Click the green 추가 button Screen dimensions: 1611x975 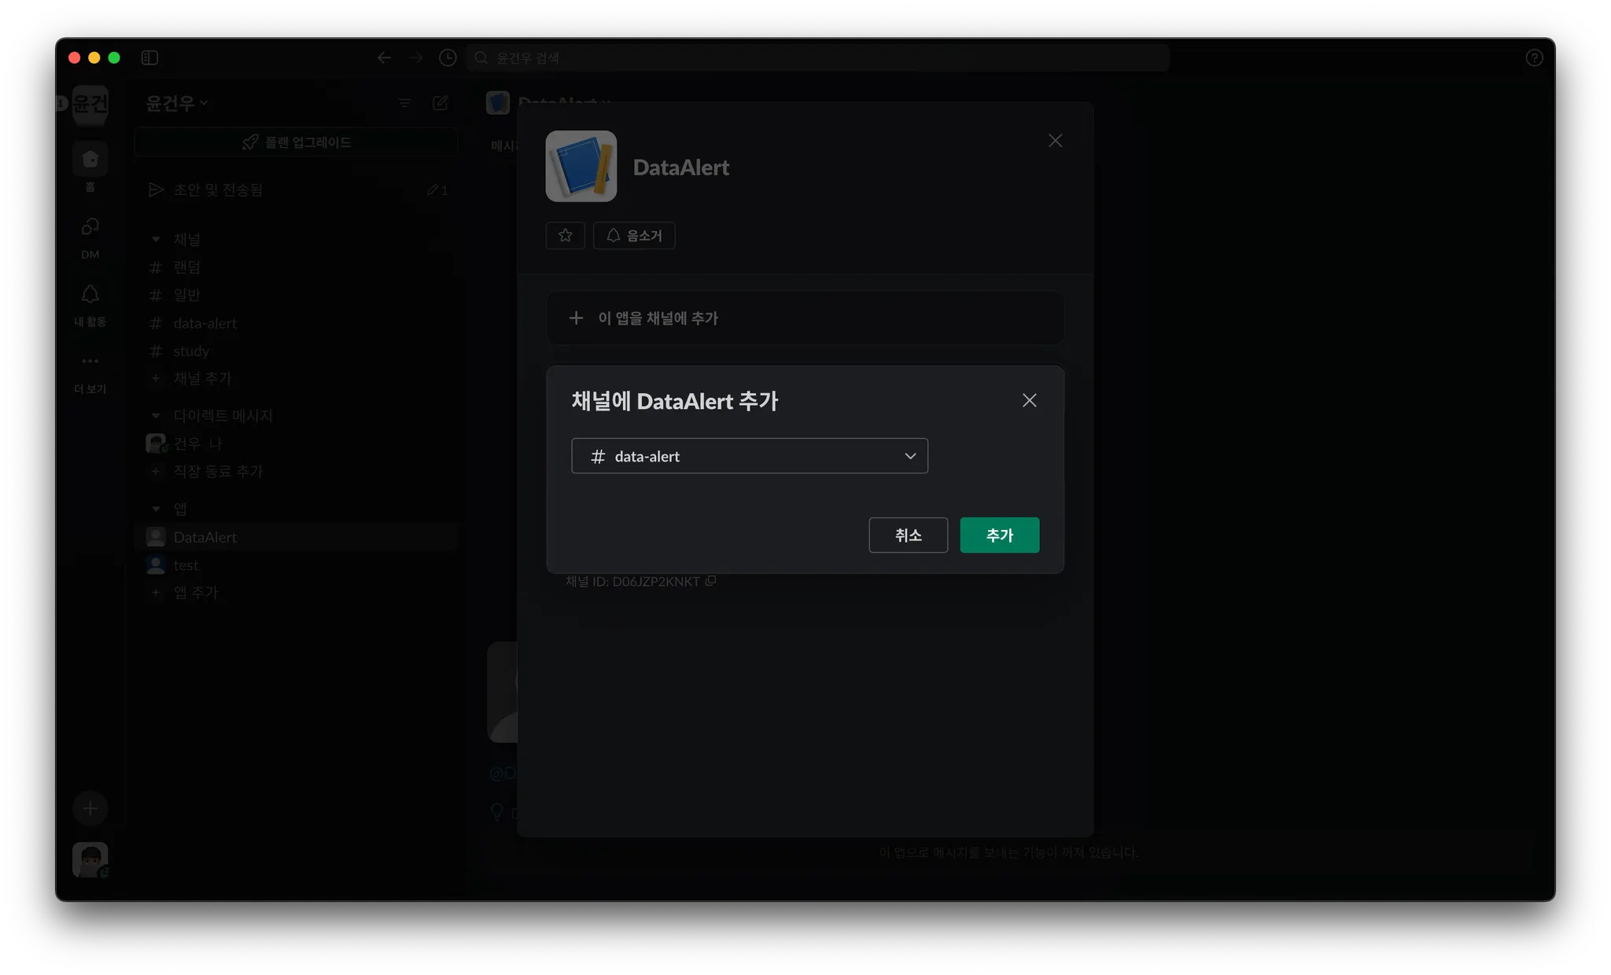[x=999, y=535]
